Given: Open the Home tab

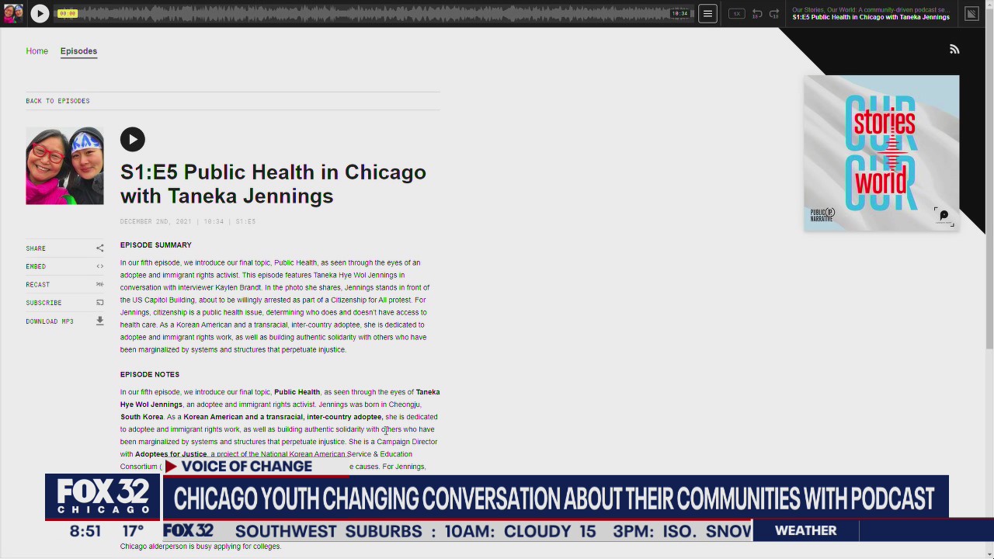Looking at the screenshot, I should point(36,50).
